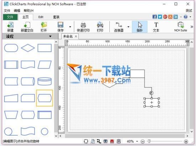The height and width of the screenshot is (146, 196).
Task: Click the 新建 new diagram icon
Action: point(10,27)
